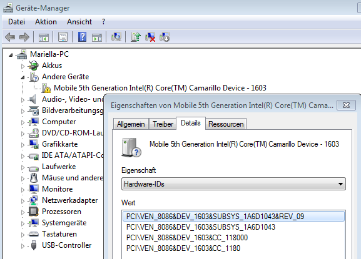Click the Add legacy hardware toolbar icon
361x259 pixels.
point(165,37)
